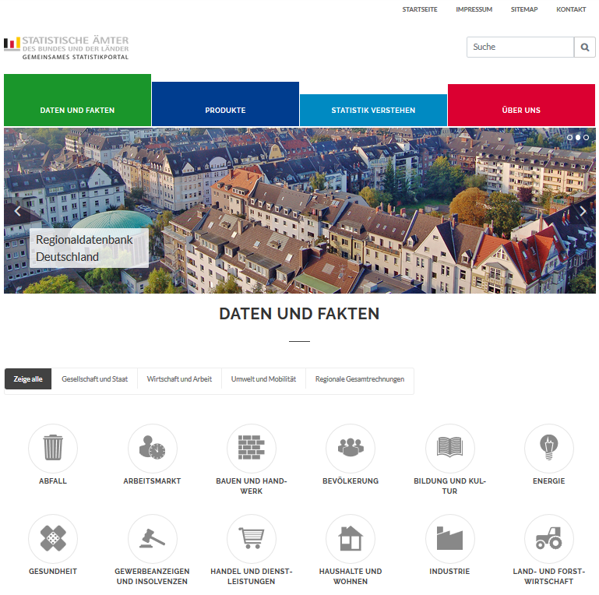Click the ABFALL category label
Image resolution: width=599 pixels, height=595 pixels.
click(x=53, y=481)
